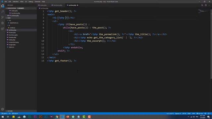Image resolution: width=212 pixels, height=119 pixels.
Task: Click the feedback smiley in status bar
Action: 205,114
